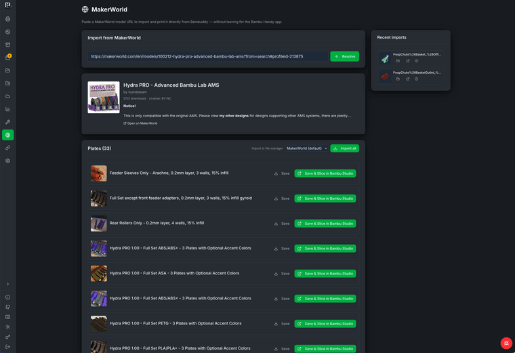Save & Slice the Rear Rollers Only plate
The height and width of the screenshot is (353, 515).
coord(325,224)
